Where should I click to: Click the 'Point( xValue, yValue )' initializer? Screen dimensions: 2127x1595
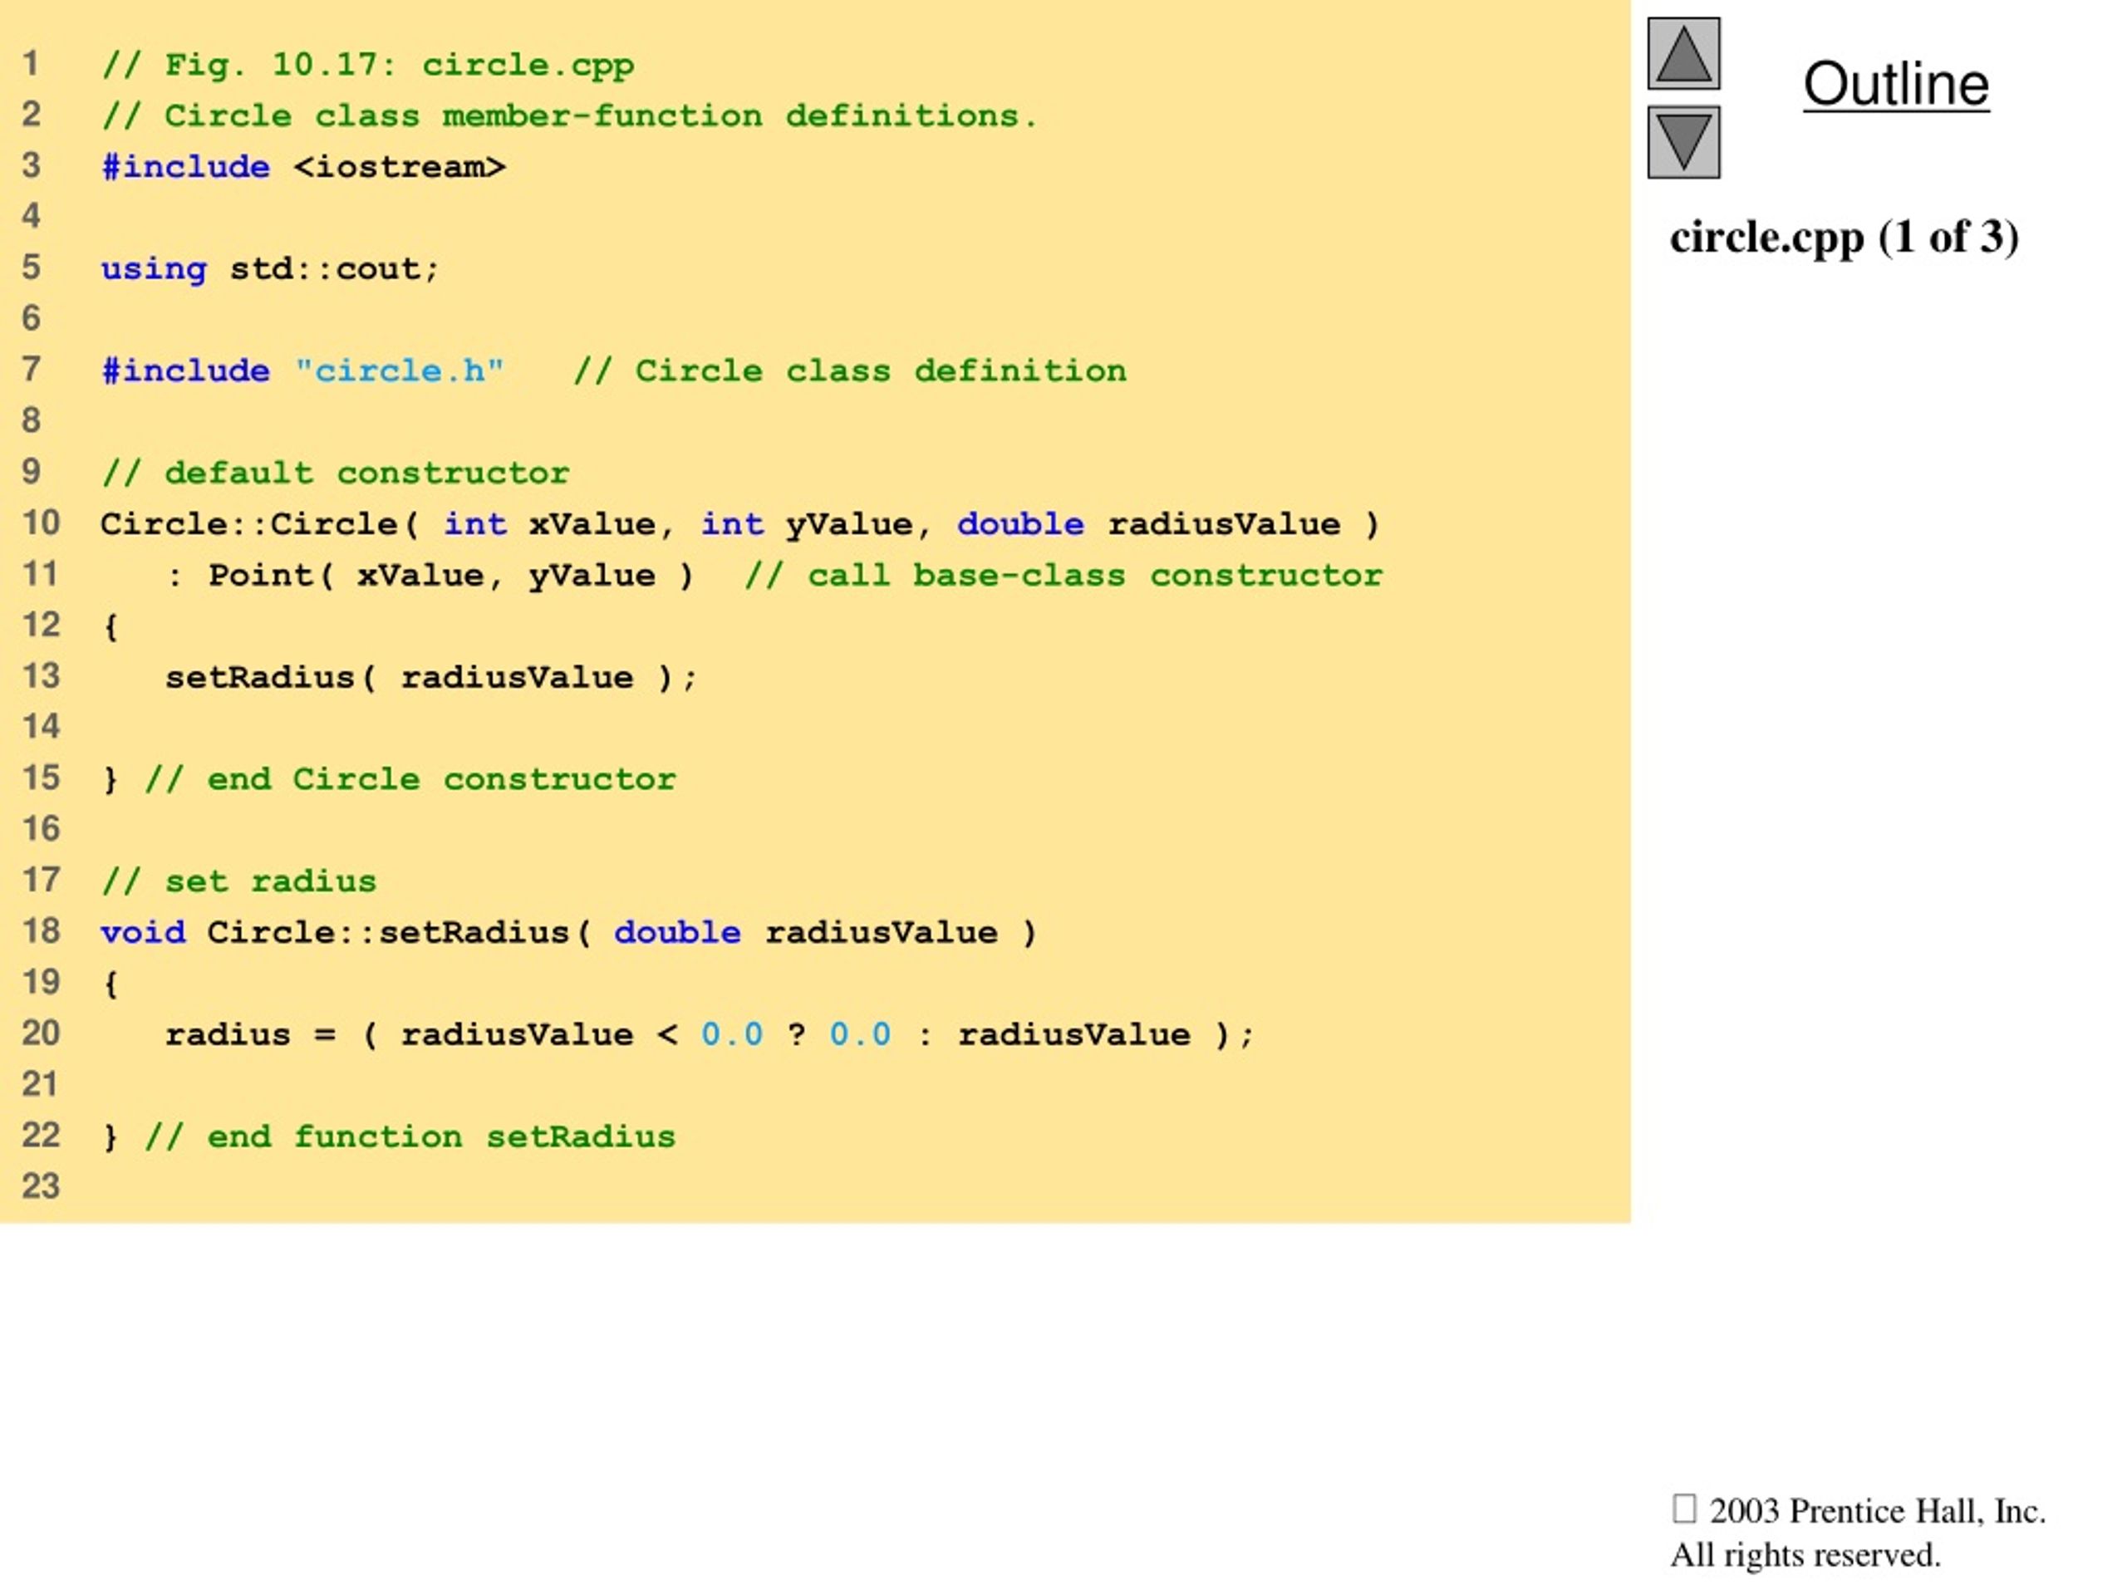tap(450, 576)
